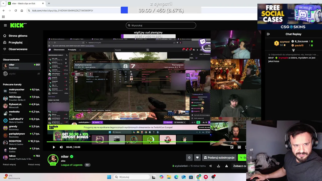Open Microsoft Store from the taskbar
The width and height of the screenshot is (322, 181).
191,177
